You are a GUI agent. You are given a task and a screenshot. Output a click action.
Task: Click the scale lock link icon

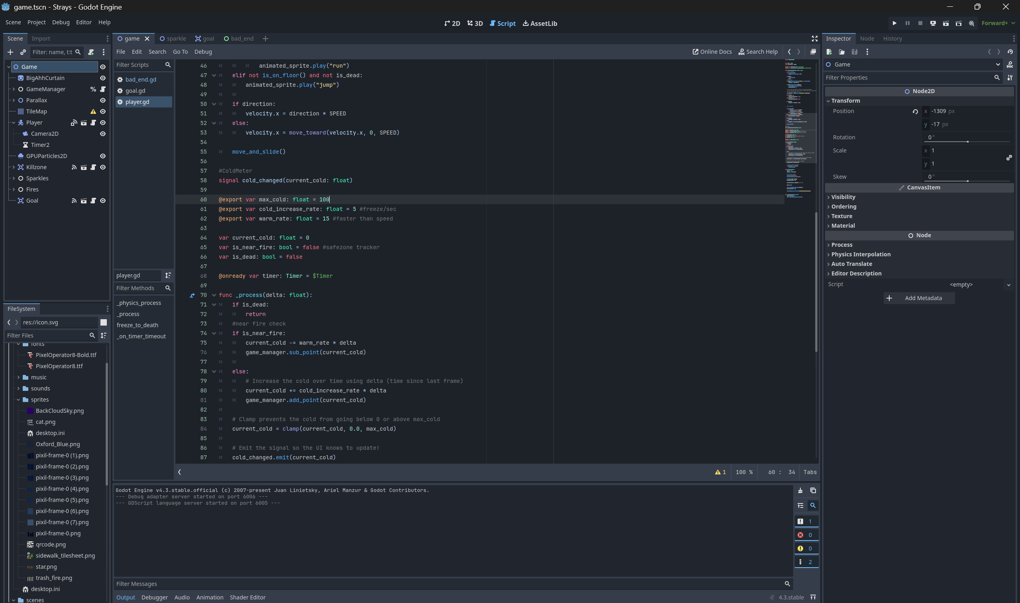(1008, 157)
